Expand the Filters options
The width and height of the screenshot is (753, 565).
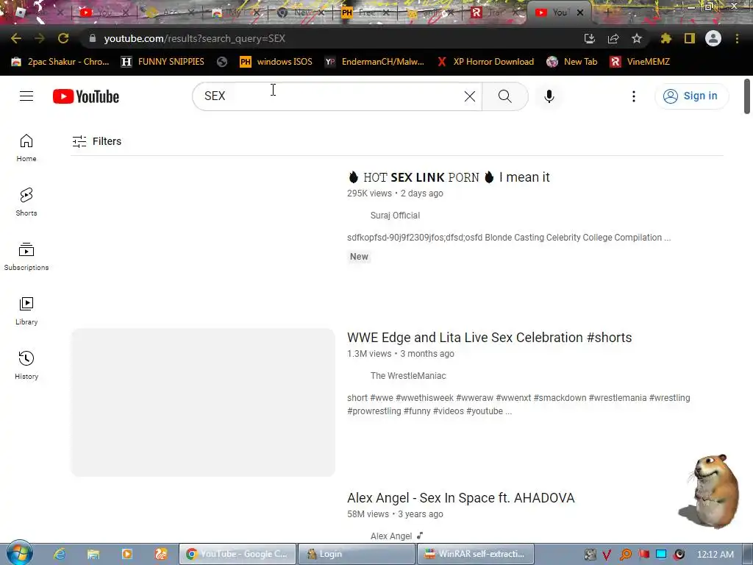(96, 141)
